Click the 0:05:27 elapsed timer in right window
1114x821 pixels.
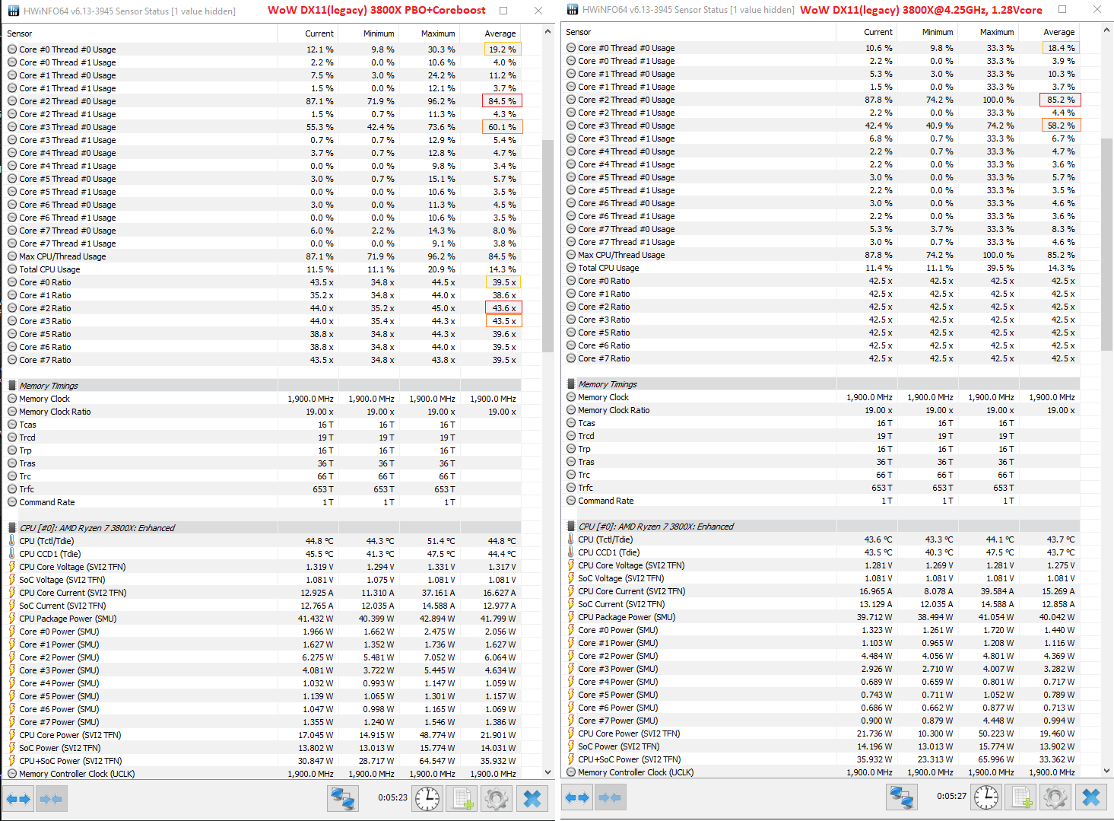(951, 797)
